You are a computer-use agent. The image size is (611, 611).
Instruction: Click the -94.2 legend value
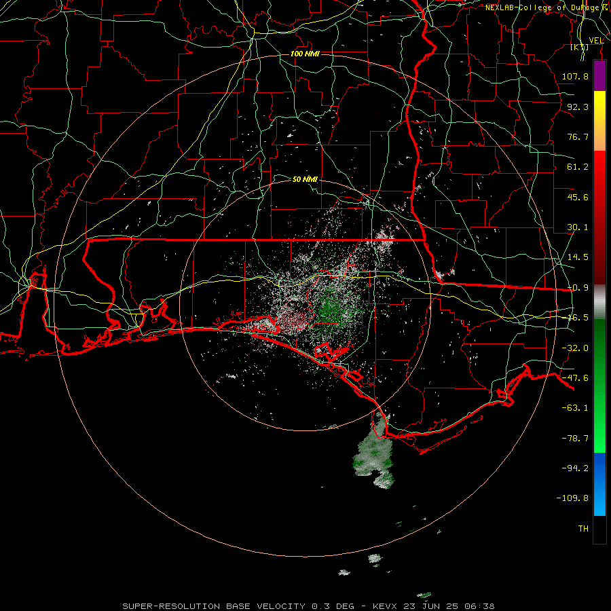click(575, 468)
